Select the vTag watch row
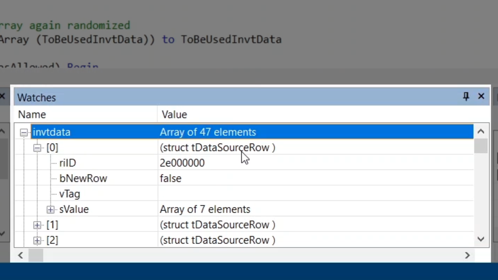The image size is (498, 280). point(70,194)
